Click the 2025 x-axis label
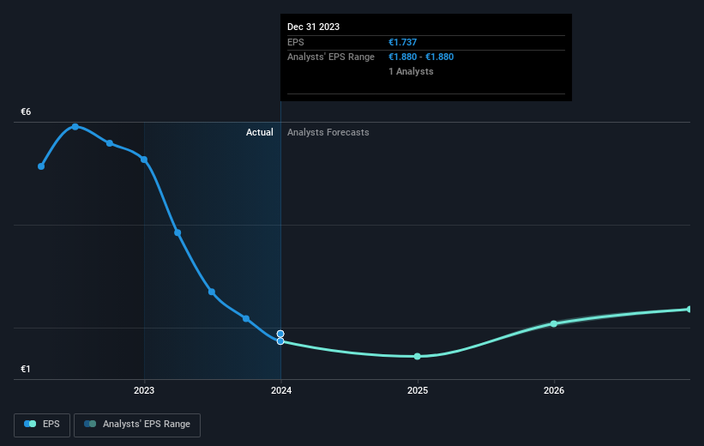Image resolution: width=704 pixels, height=446 pixels. pos(418,390)
